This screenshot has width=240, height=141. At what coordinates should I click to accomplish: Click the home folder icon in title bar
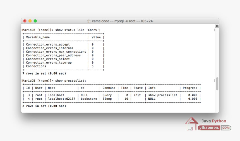click(x=89, y=21)
